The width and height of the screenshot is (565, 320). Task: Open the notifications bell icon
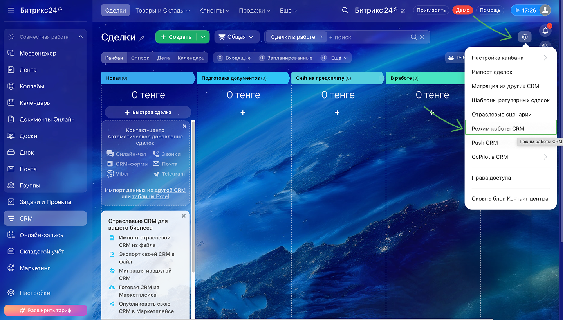(x=545, y=31)
